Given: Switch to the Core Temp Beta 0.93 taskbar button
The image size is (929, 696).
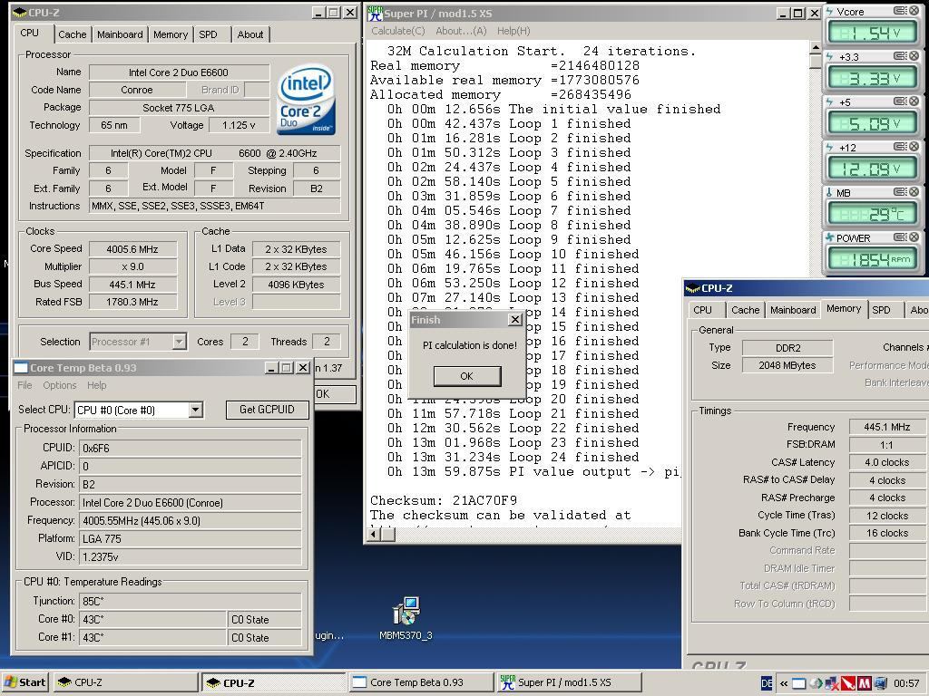Looking at the screenshot, I should [x=421, y=682].
